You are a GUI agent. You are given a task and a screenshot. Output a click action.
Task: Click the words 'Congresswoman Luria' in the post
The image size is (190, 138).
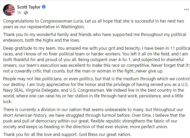tap(62, 21)
